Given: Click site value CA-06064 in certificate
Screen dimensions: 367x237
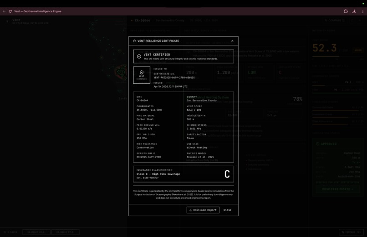Looking at the screenshot, I should click(143, 100).
